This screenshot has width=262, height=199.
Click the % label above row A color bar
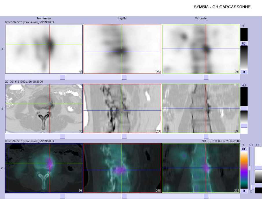244,26
